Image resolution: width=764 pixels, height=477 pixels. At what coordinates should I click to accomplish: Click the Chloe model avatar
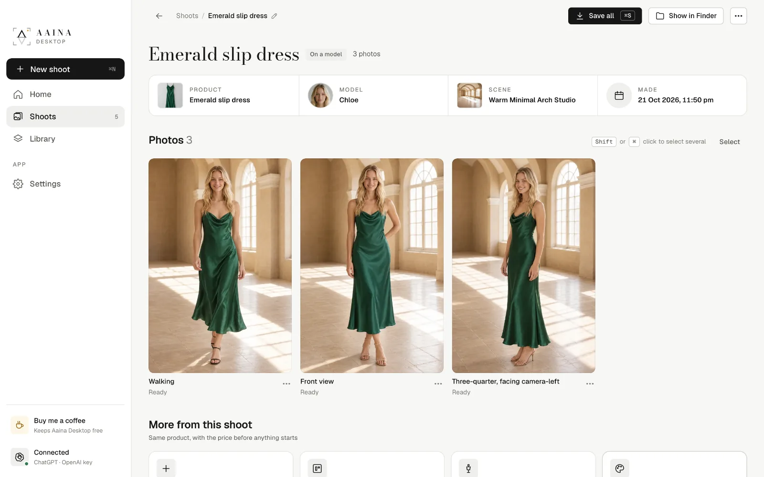click(320, 95)
